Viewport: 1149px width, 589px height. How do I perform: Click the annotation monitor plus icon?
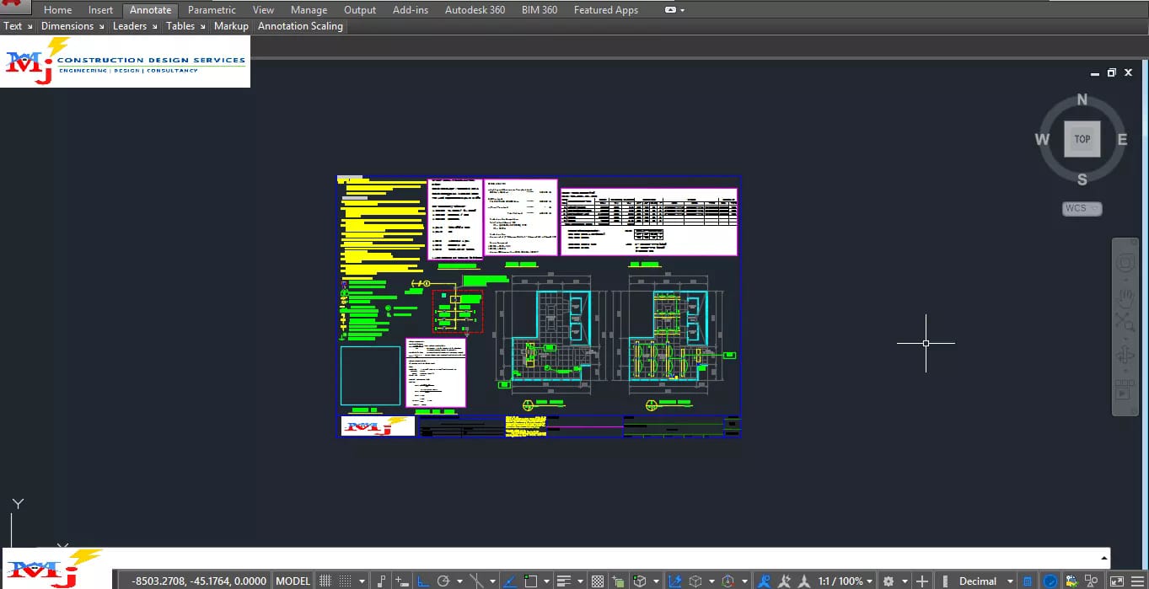point(922,581)
